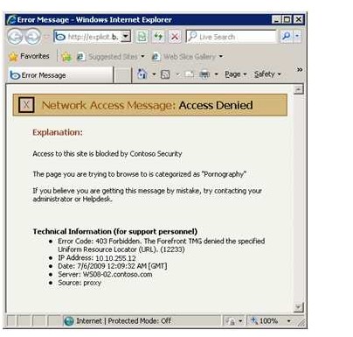Open the Page menu
The height and width of the screenshot is (337, 353).
pyautogui.click(x=236, y=74)
